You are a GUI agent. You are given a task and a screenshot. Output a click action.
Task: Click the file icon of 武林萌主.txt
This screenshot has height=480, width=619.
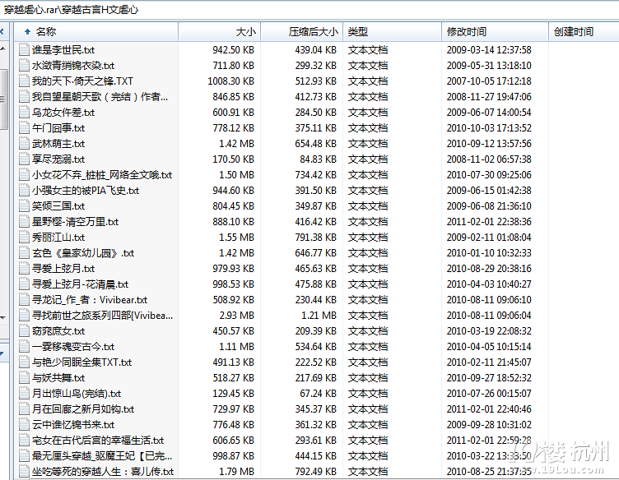point(24,144)
